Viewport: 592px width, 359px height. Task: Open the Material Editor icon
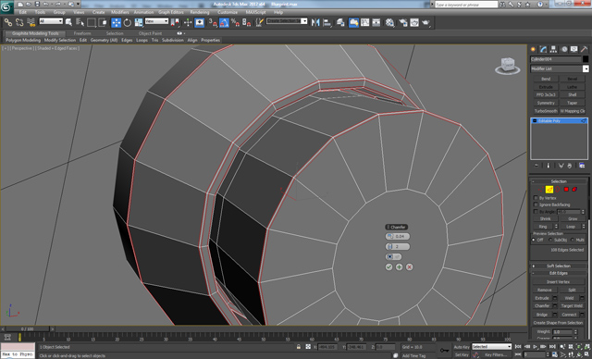pyautogui.click(x=390, y=22)
